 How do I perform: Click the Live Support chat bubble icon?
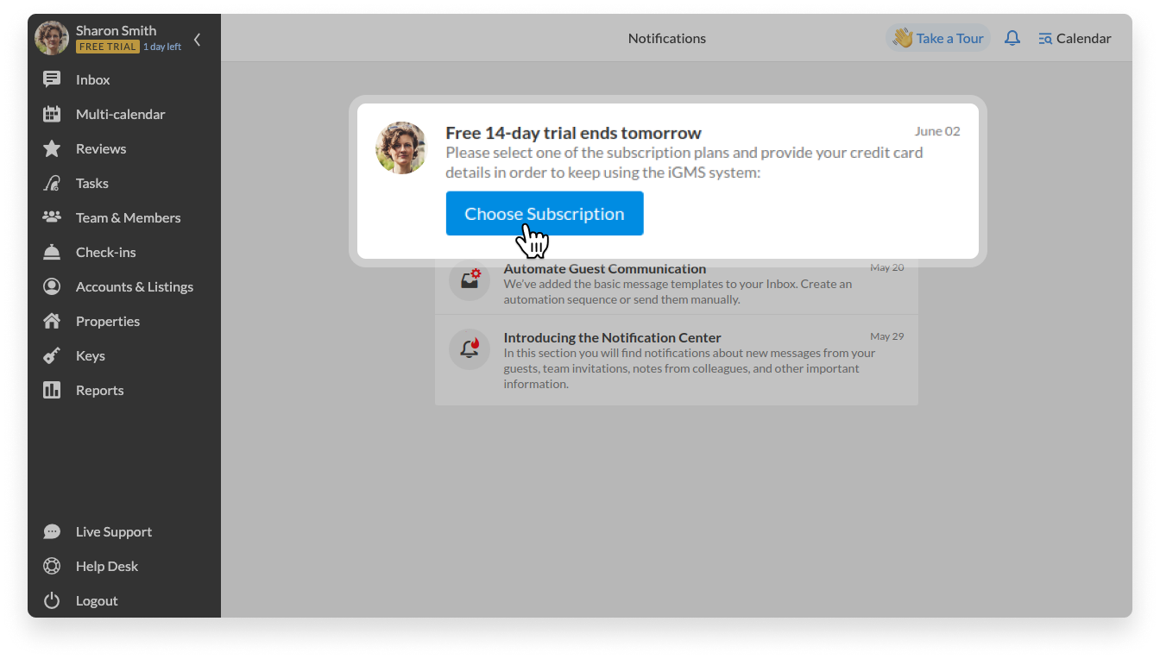[52, 531]
